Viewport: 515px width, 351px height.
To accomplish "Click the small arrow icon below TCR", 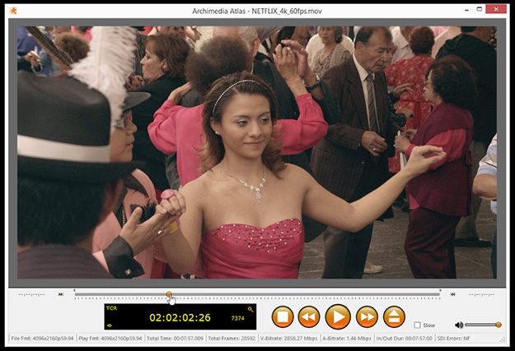I will point(110,325).
